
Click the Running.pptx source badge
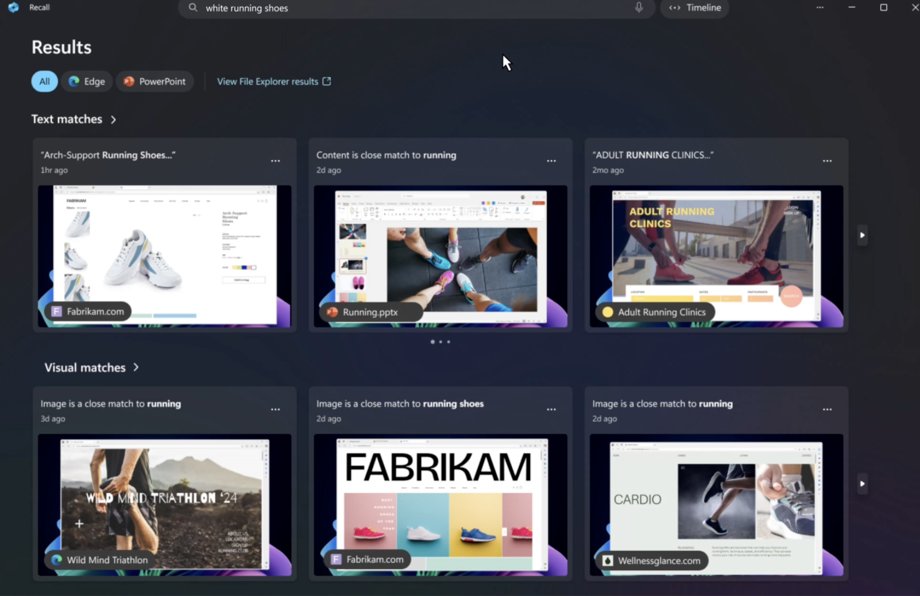click(x=371, y=312)
